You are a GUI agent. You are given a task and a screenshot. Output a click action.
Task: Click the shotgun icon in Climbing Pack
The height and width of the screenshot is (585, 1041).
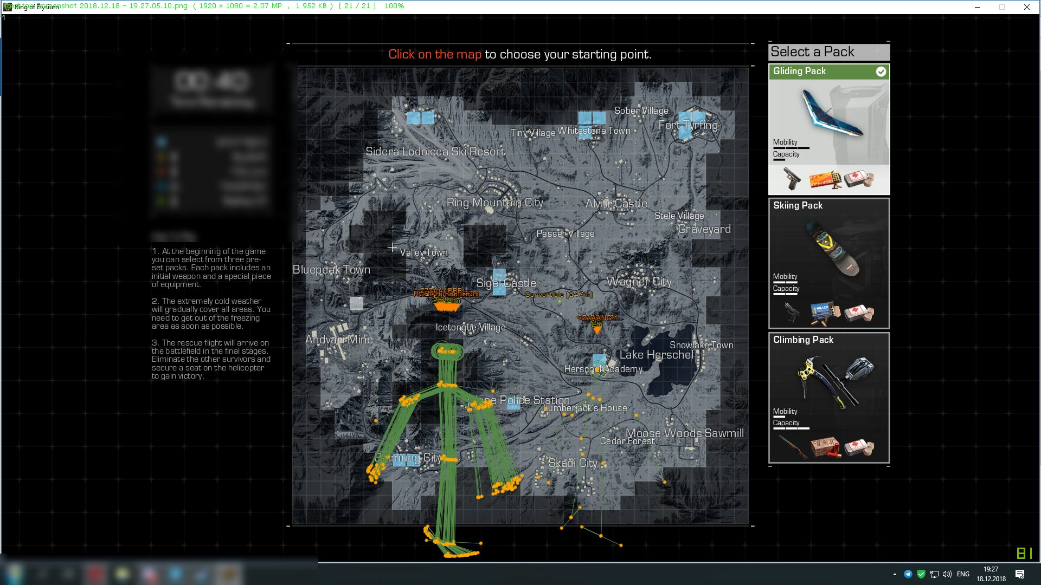pyautogui.click(x=792, y=447)
